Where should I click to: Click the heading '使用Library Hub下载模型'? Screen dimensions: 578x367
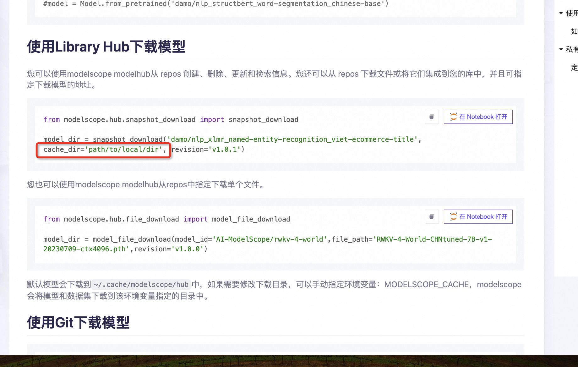click(106, 47)
